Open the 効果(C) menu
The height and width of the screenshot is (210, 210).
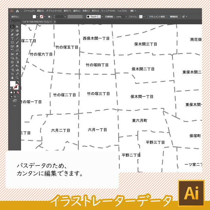click(86, 11)
